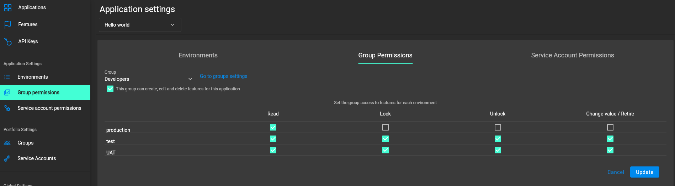
Task: Click the Service account permissions gears icon
Action: click(7, 108)
